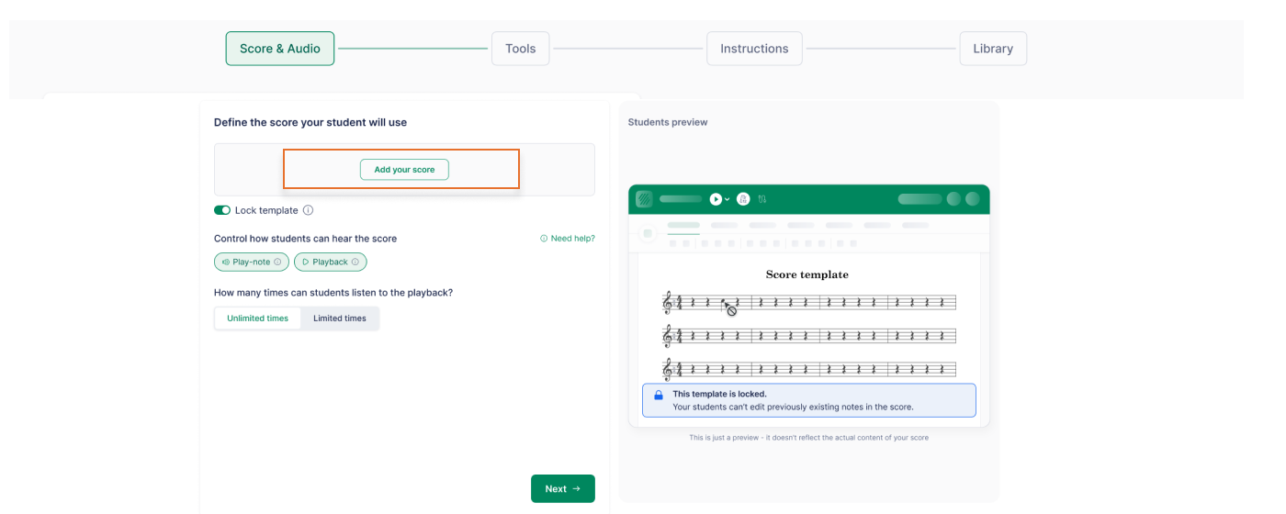Open the Library step
Image resolution: width=1286 pixels, height=514 pixels.
(992, 49)
